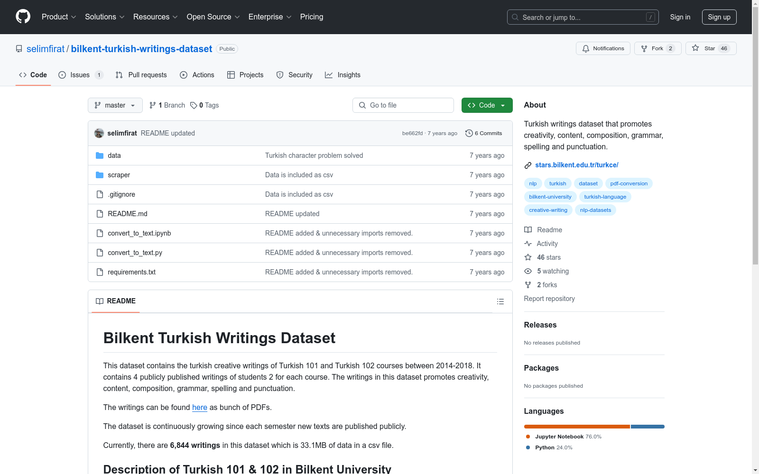
Task: Open the pdf-conversion topic tag
Action: pos(629,183)
